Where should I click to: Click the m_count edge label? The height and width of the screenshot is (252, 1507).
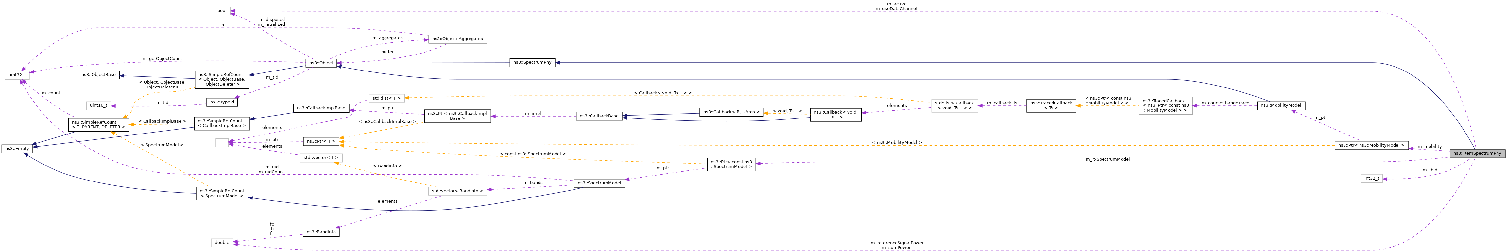coord(51,93)
